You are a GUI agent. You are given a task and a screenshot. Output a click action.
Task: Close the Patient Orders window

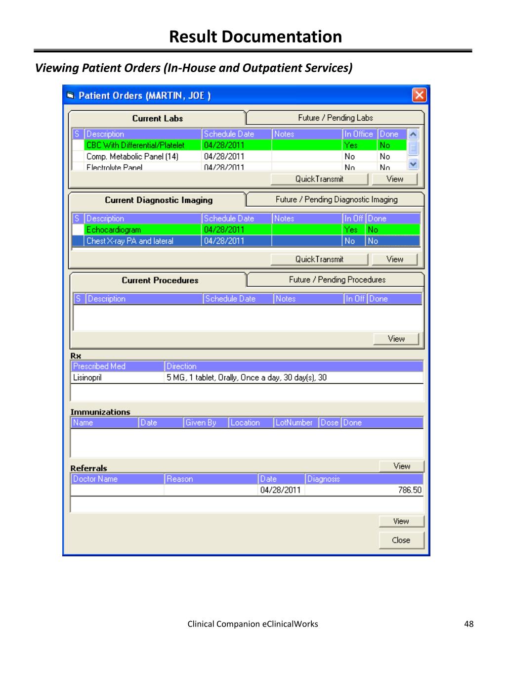(x=419, y=95)
